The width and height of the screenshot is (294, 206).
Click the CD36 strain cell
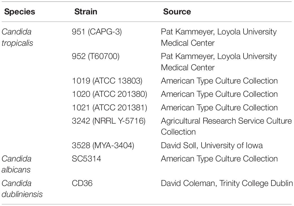pos(82,183)
